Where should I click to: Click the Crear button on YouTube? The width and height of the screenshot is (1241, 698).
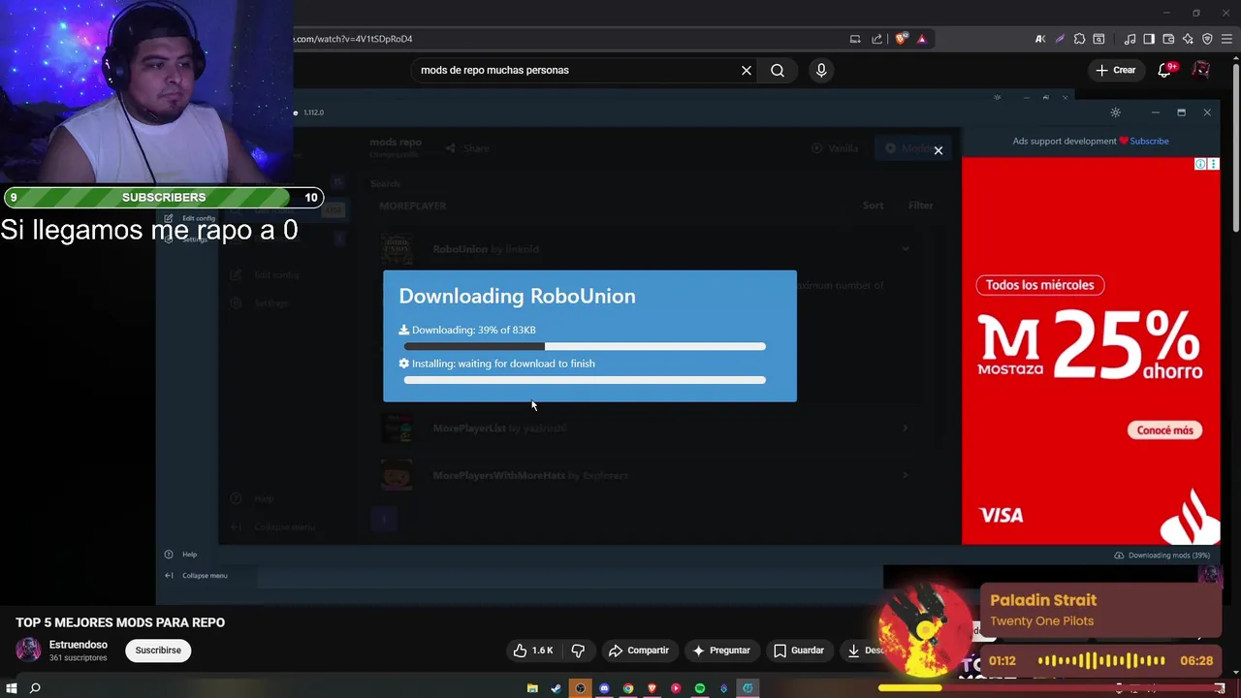coord(1115,70)
